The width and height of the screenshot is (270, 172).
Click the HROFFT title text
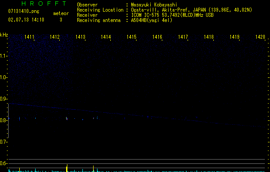pyautogui.click(x=44, y=3)
